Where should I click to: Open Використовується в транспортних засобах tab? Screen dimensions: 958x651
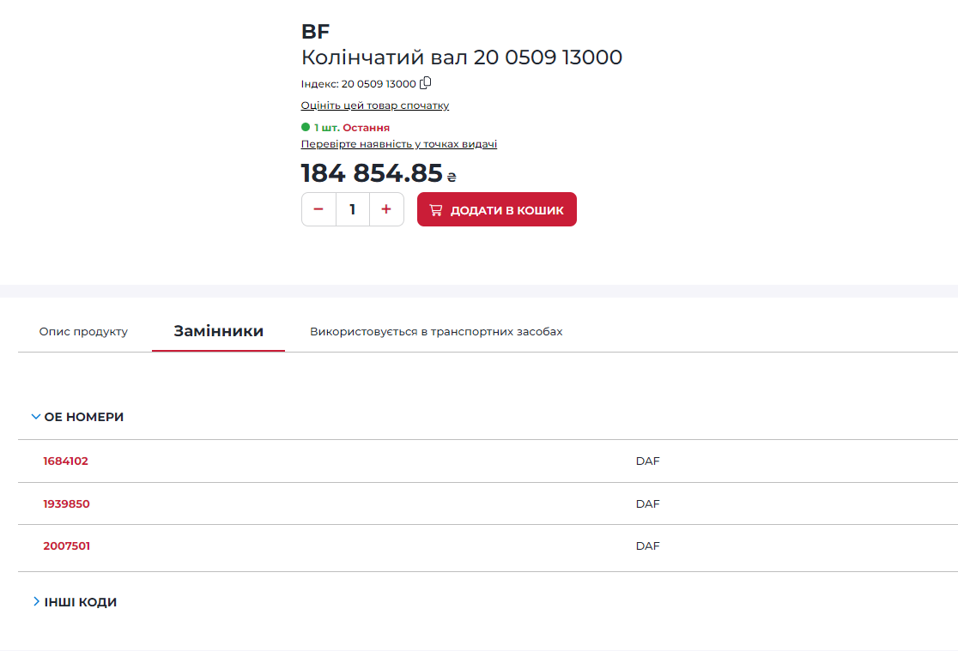click(436, 332)
